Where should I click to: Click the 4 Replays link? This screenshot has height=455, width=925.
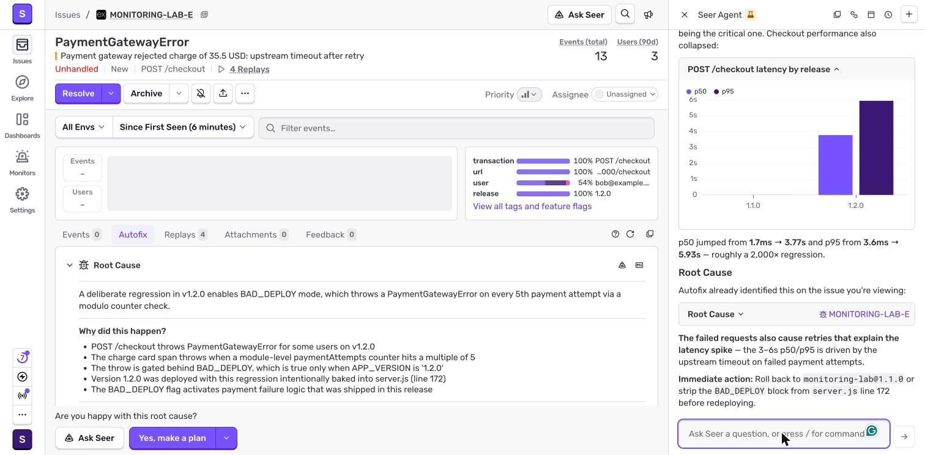coord(250,69)
